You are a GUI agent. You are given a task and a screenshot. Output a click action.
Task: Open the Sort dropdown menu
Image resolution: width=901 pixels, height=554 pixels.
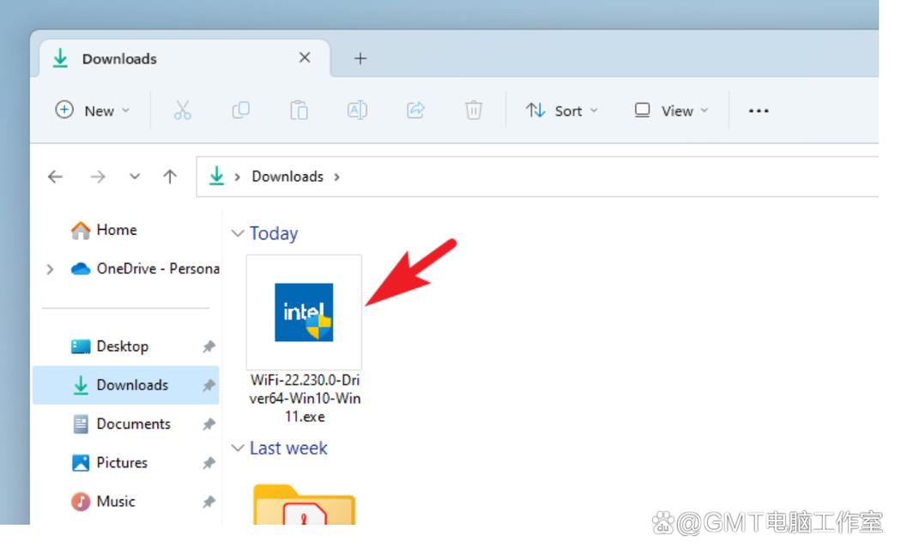click(561, 111)
